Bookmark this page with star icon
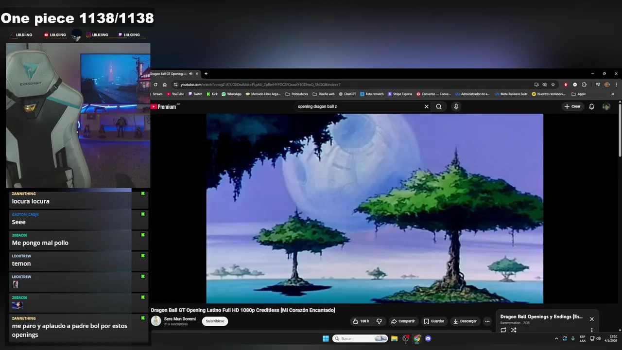Screen dimensions: 622x350 (553, 85)
